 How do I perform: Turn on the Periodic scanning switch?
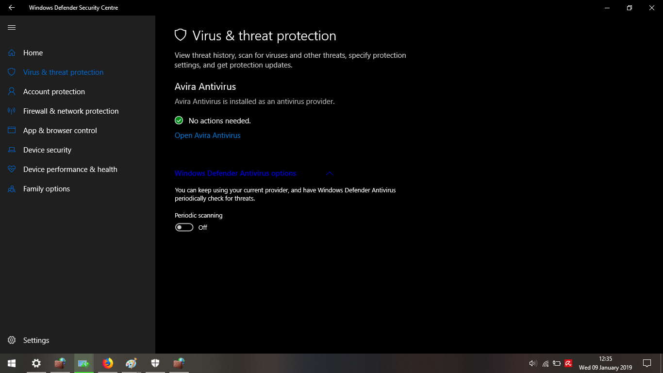[x=184, y=227]
